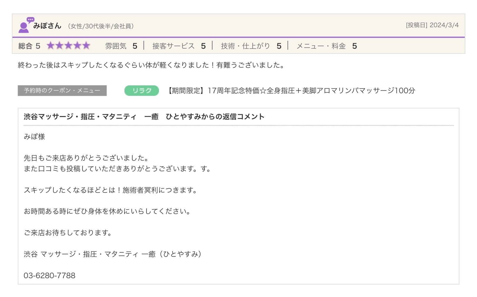Image resolution: width=477 pixels, height=297 pixels.
Task: Click the 接客サービス 5 rating
Action: tap(179, 46)
